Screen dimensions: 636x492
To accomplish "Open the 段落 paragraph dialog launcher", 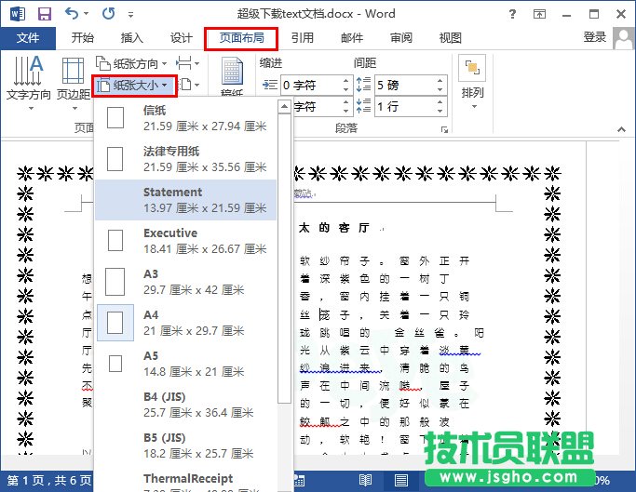I will tap(444, 129).
